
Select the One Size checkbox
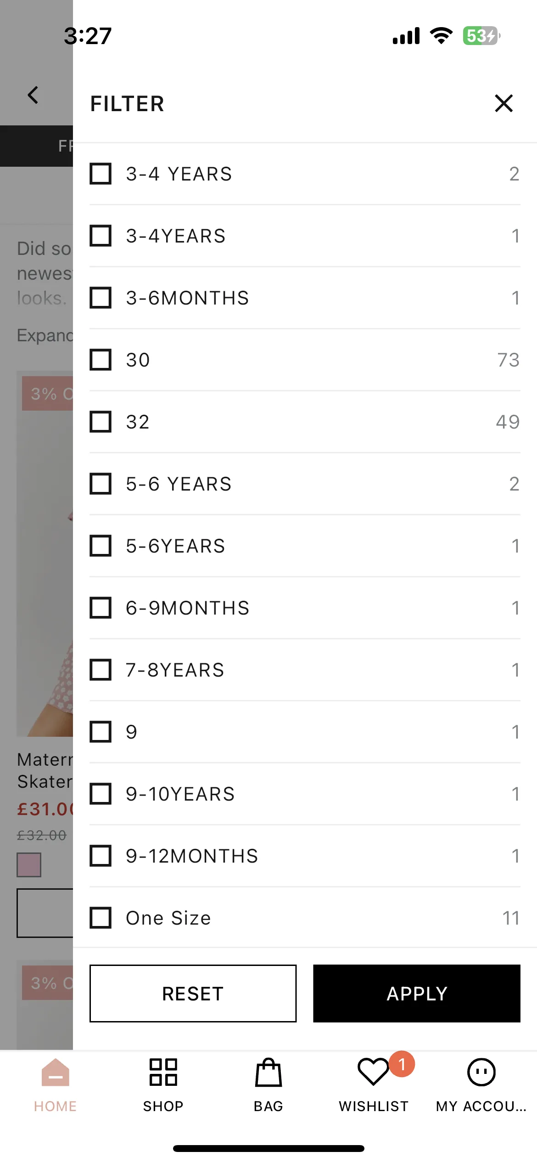click(x=101, y=918)
